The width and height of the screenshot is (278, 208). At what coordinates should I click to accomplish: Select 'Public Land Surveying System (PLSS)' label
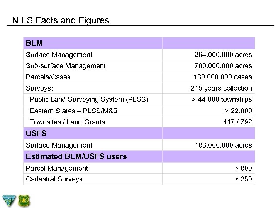(89, 99)
